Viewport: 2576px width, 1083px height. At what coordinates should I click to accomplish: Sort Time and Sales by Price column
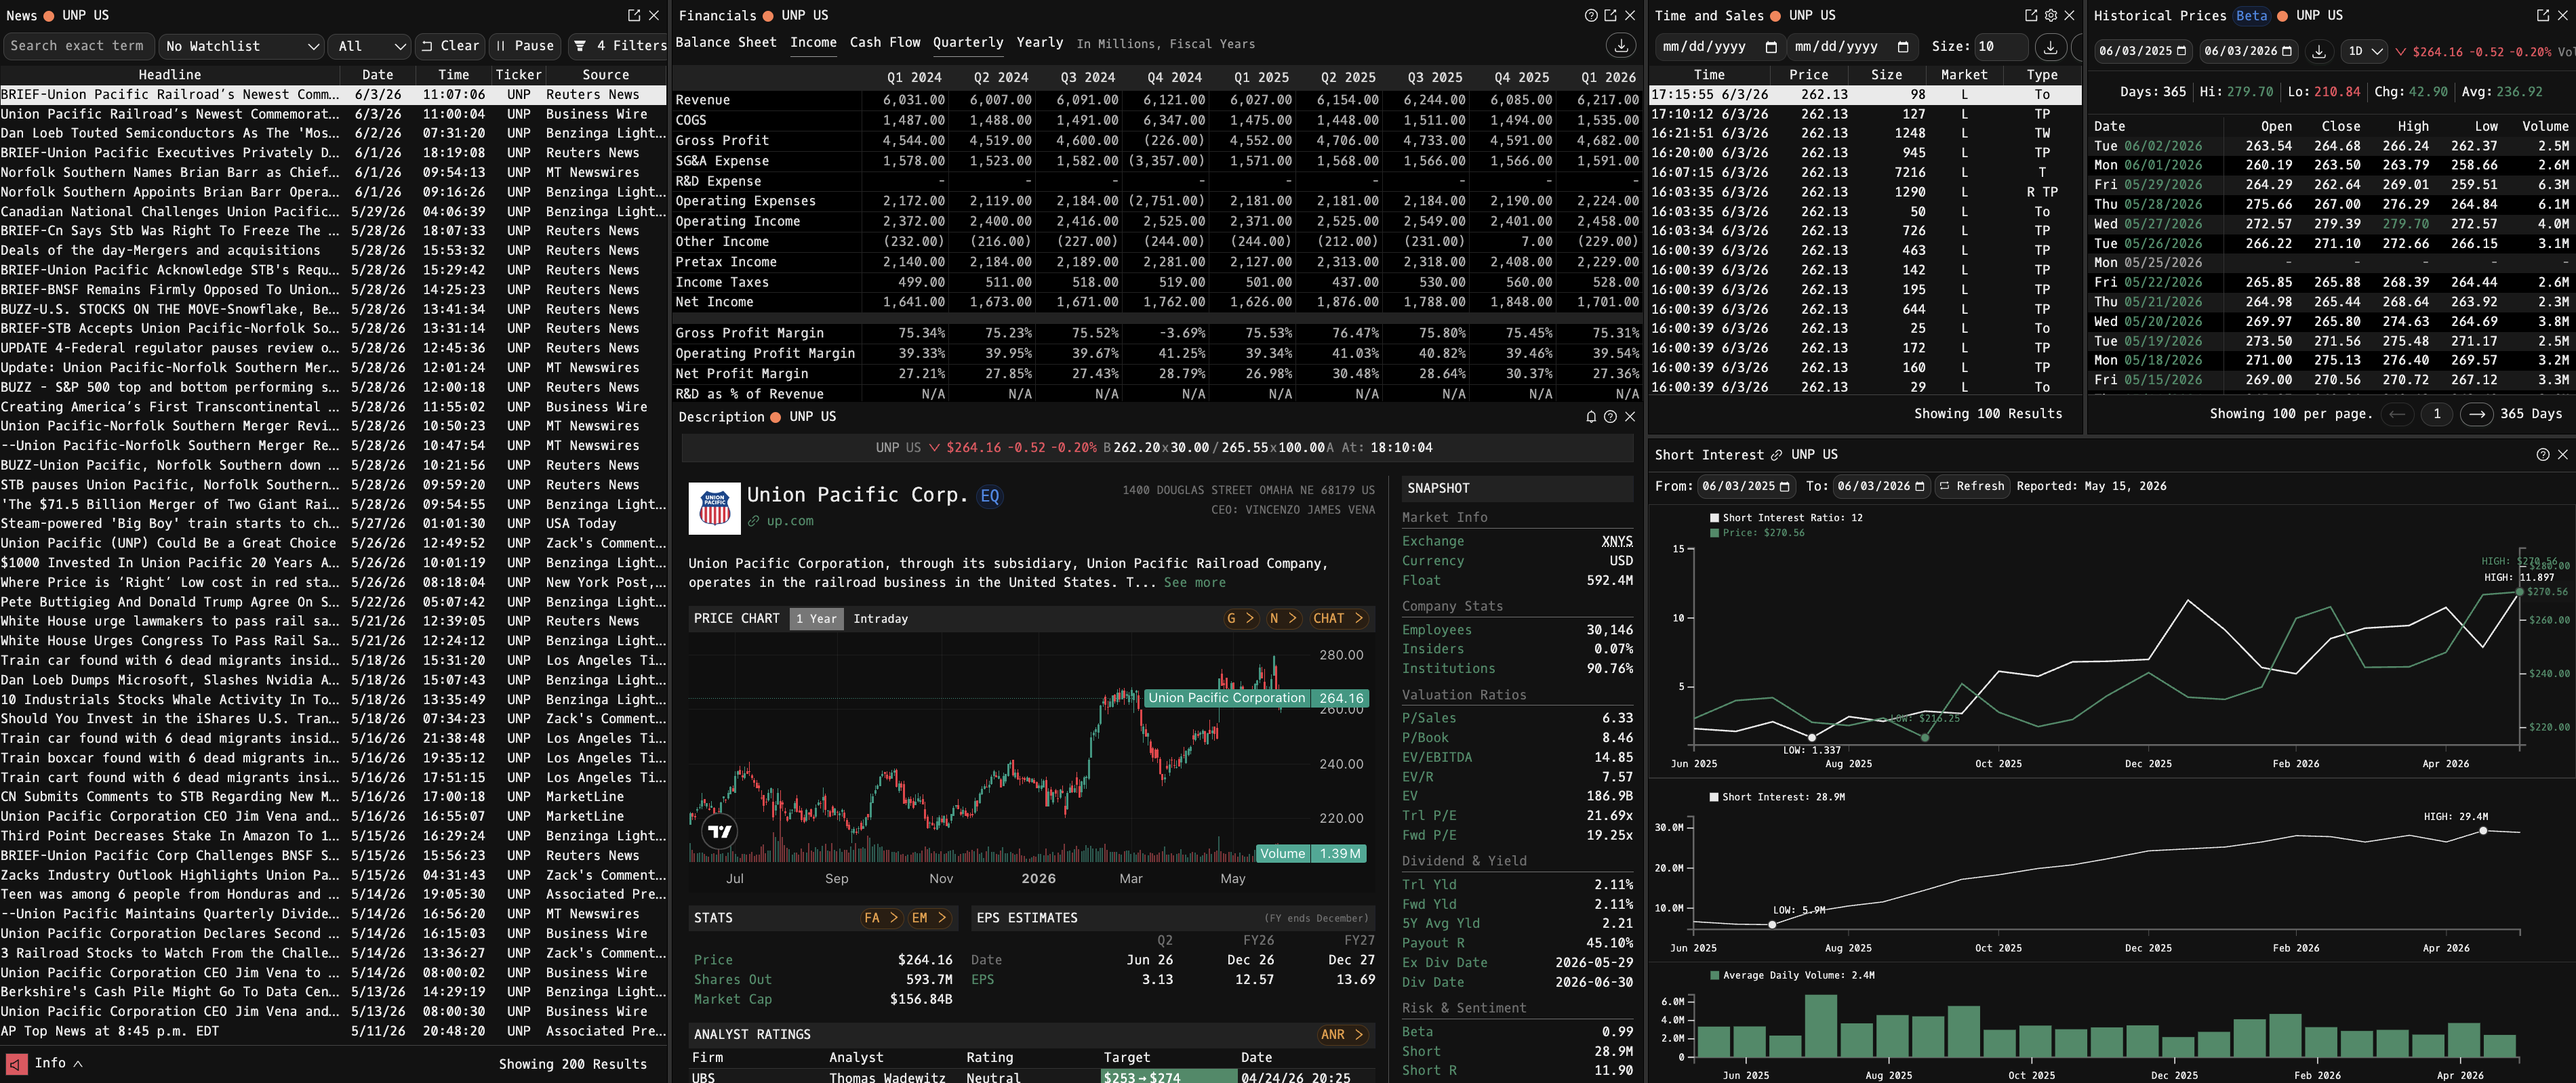coord(1808,75)
